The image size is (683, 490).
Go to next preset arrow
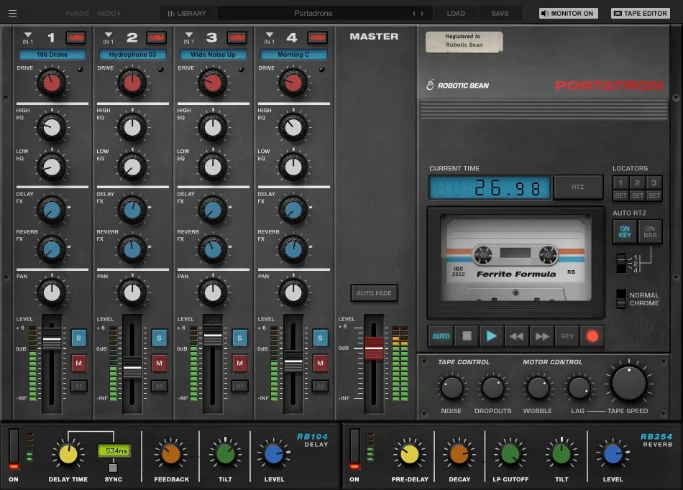422,14
